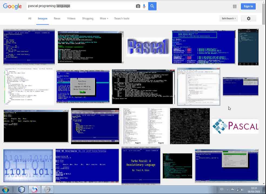Open the Windows Start menu
Viewport: 266px width, 194px height.
pos(5,190)
